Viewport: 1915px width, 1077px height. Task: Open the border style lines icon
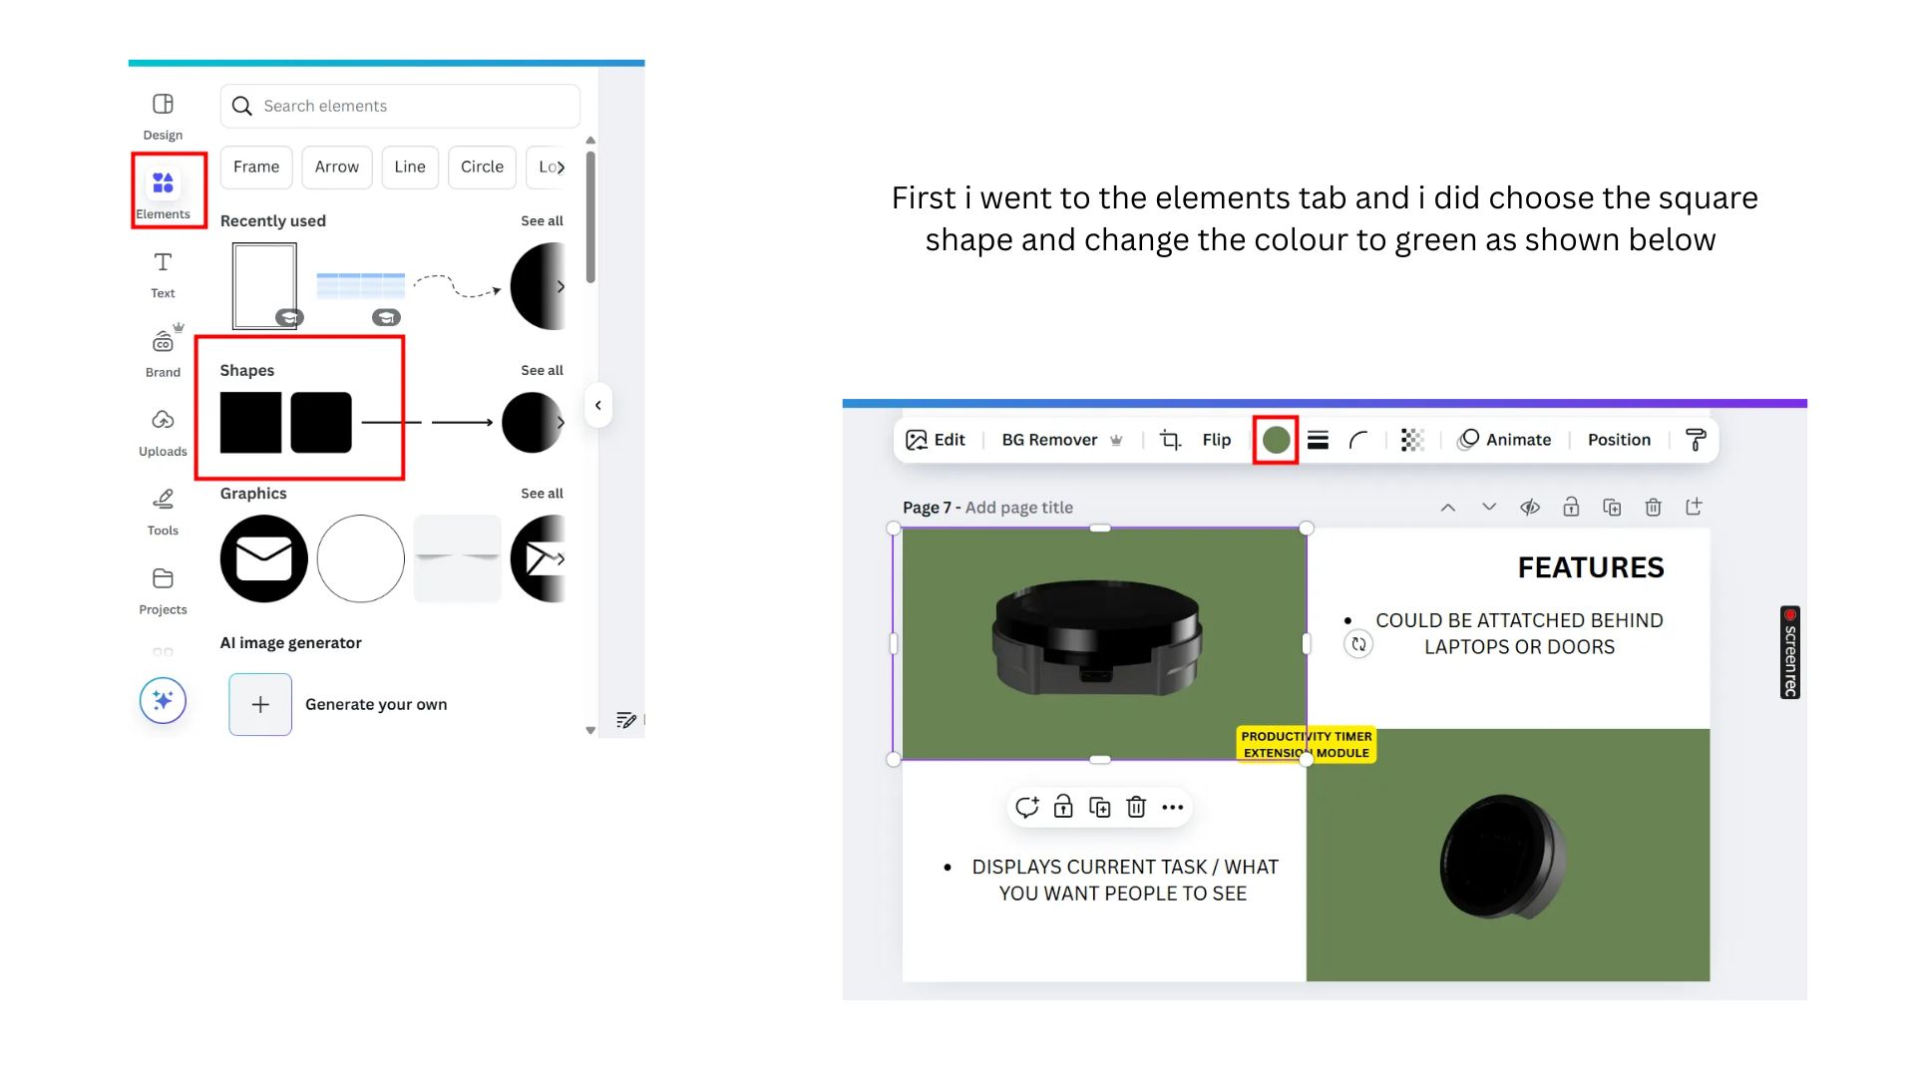[1318, 440]
